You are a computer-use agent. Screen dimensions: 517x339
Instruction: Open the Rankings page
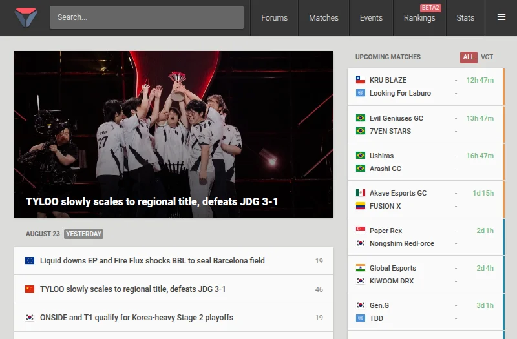tap(419, 18)
